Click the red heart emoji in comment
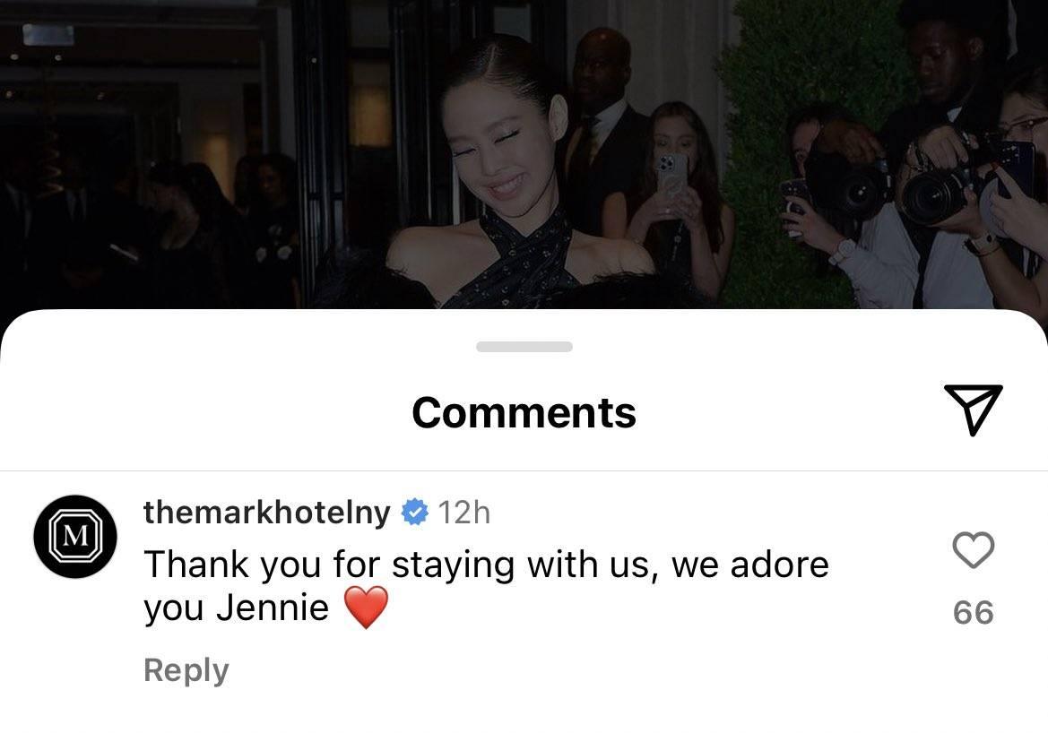The width and height of the screenshot is (1048, 733). pyautogui.click(x=366, y=607)
